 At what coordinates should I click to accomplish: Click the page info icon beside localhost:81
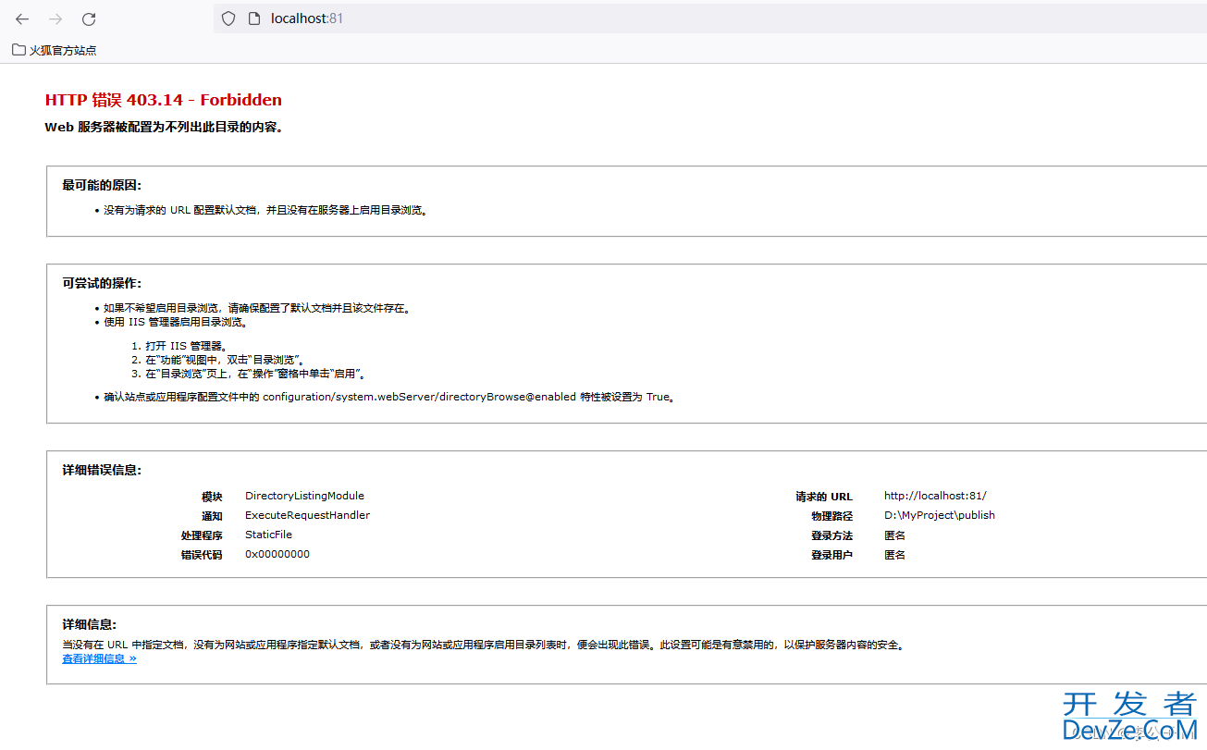click(x=254, y=18)
